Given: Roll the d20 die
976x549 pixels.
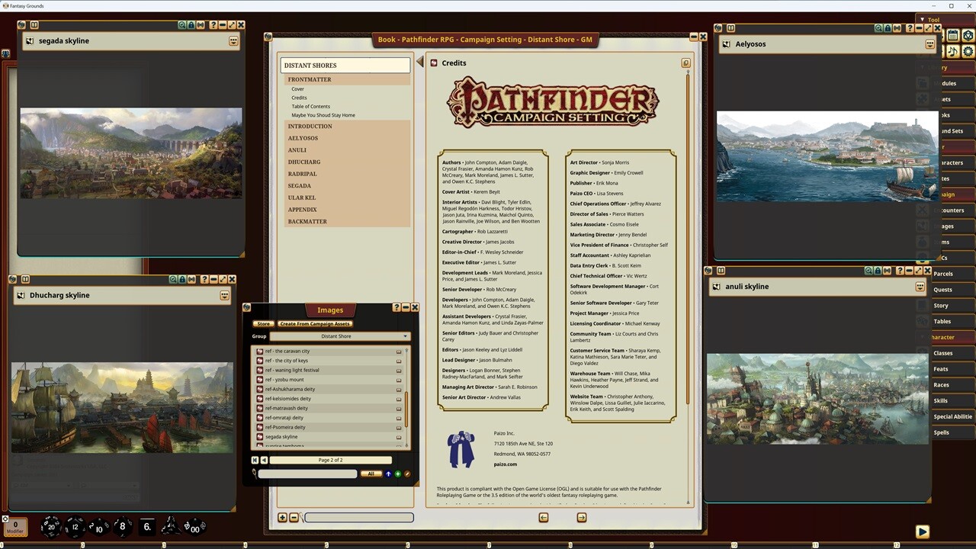Looking at the screenshot, I should pyautogui.click(x=51, y=526).
